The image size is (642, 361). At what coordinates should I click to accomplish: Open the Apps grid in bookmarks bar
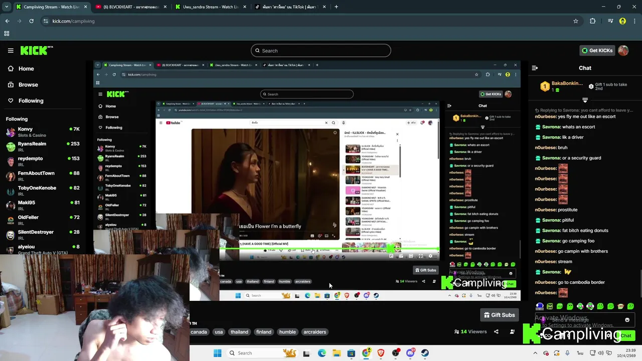7,34
